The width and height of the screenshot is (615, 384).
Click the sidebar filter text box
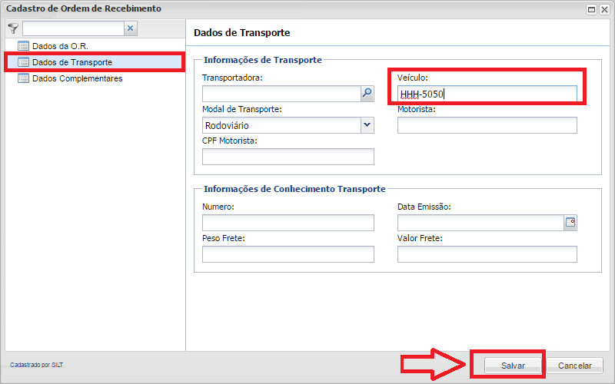[x=72, y=28]
